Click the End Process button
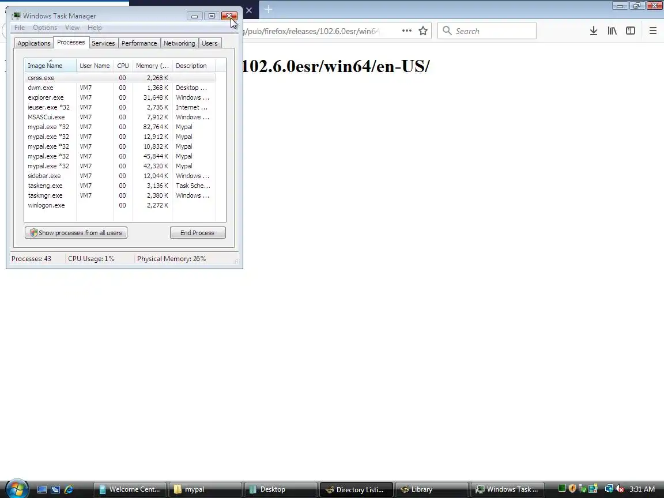Image resolution: width=664 pixels, height=498 pixels. pyautogui.click(x=198, y=232)
